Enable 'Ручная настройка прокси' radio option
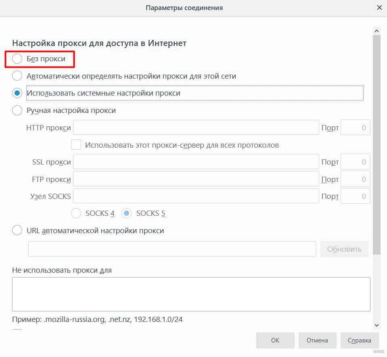Viewport: 387px width, 357px height. (x=17, y=110)
